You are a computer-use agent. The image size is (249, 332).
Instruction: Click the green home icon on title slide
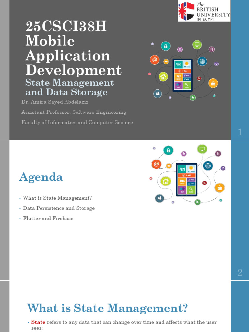[x=163, y=77]
